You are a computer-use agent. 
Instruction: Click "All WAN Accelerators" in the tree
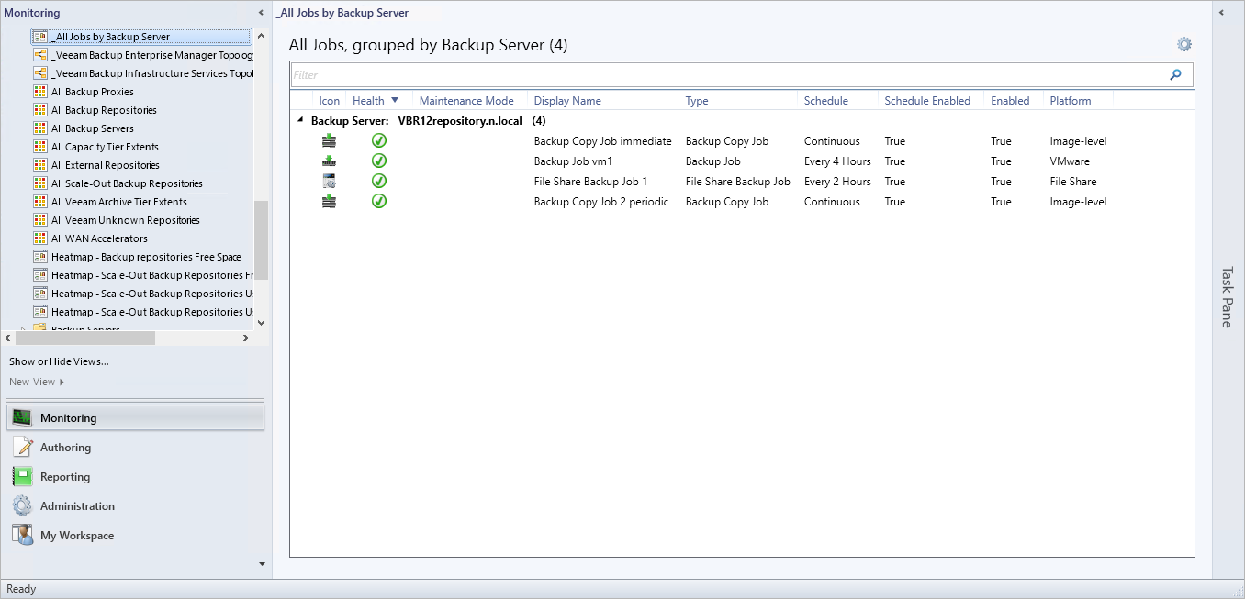(99, 238)
